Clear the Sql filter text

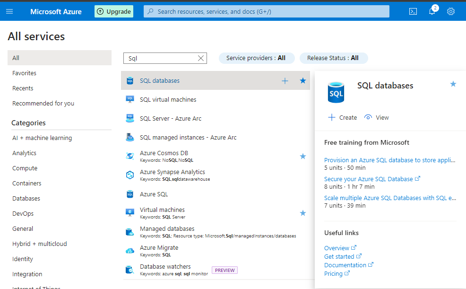[x=201, y=58]
